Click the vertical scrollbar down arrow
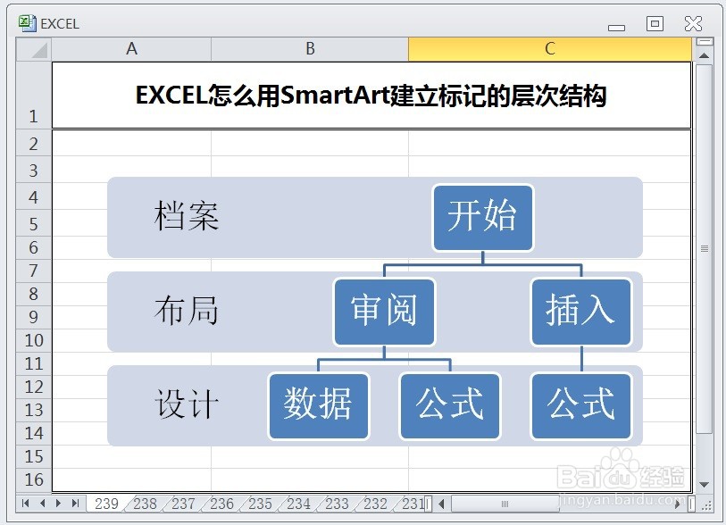The image size is (726, 525). tap(705, 485)
